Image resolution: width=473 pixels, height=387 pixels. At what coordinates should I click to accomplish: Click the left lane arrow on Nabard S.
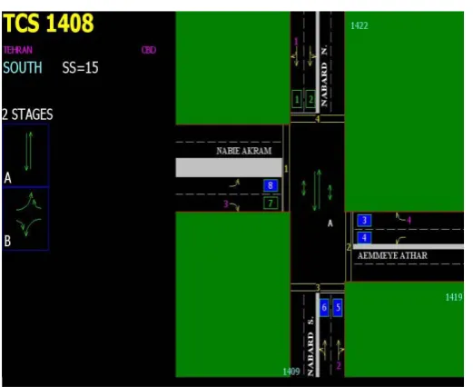point(324,351)
